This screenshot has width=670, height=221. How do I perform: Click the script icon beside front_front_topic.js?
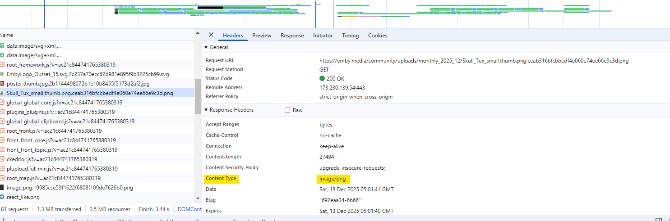click(x=2, y=150)
